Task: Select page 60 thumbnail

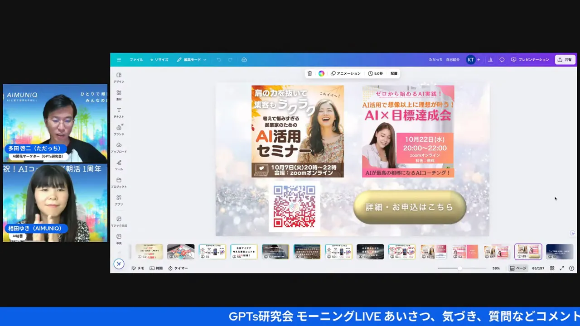Action: pos(370,252)
